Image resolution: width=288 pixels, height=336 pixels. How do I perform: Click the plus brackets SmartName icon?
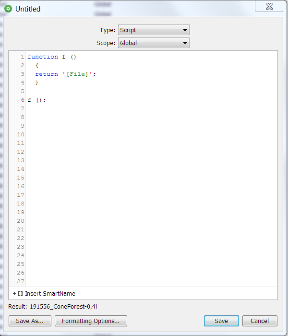click(18, 294)
